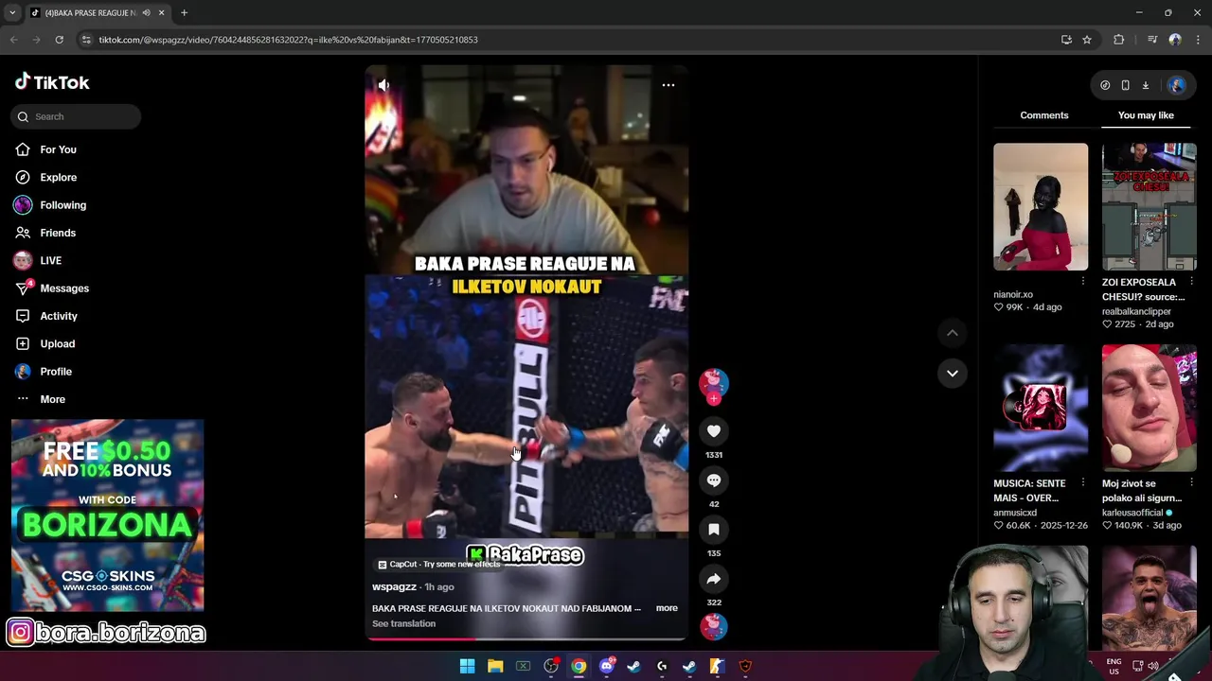Open the system volume icon in the tray
This screenshot has height=681, width=1212.
coord(1152,666)
